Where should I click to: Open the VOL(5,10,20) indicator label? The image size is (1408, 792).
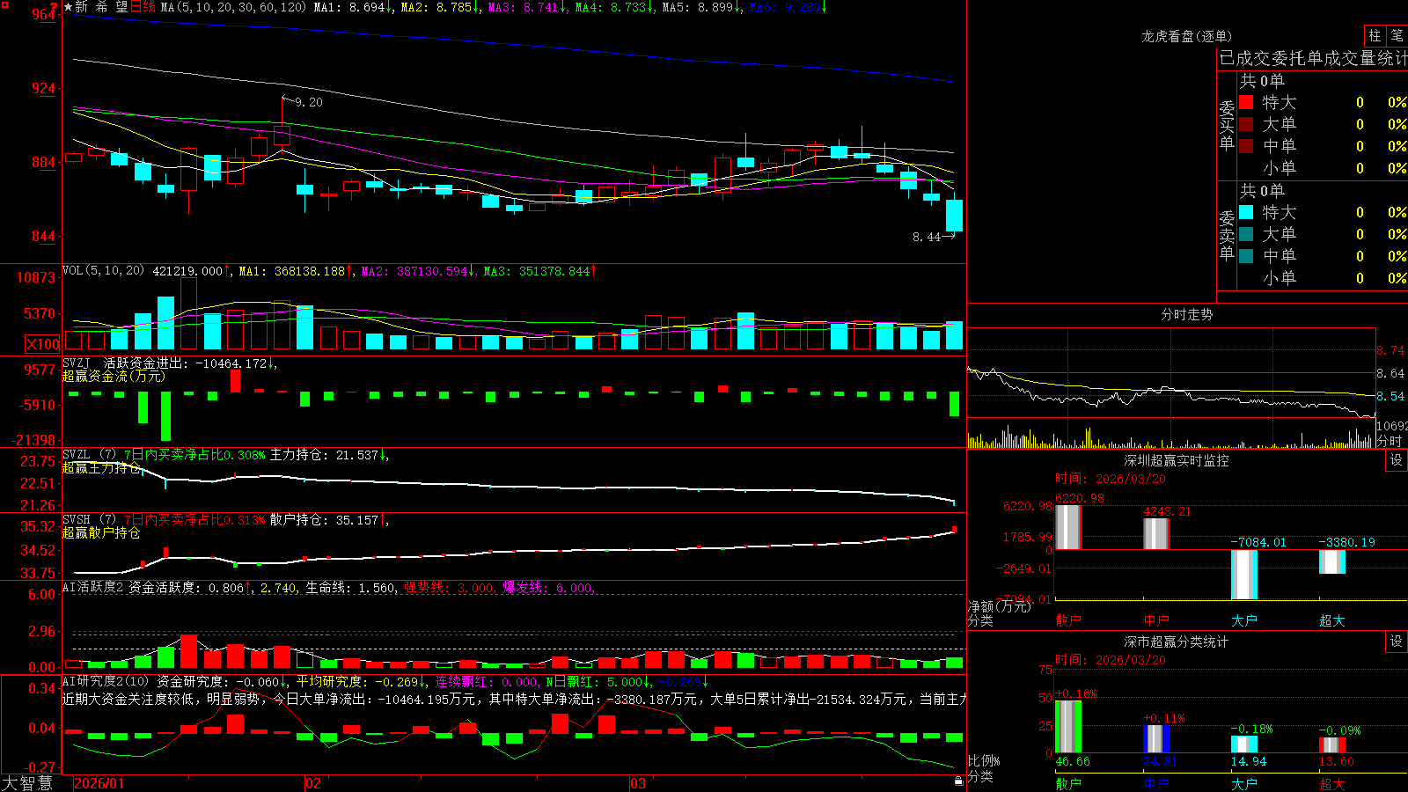click(103, 271)
